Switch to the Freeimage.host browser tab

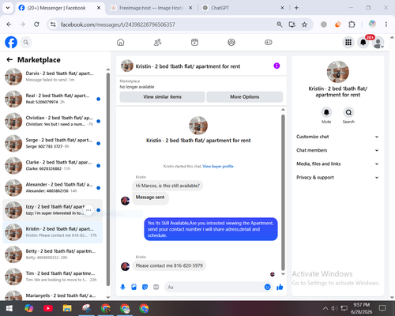151,8
